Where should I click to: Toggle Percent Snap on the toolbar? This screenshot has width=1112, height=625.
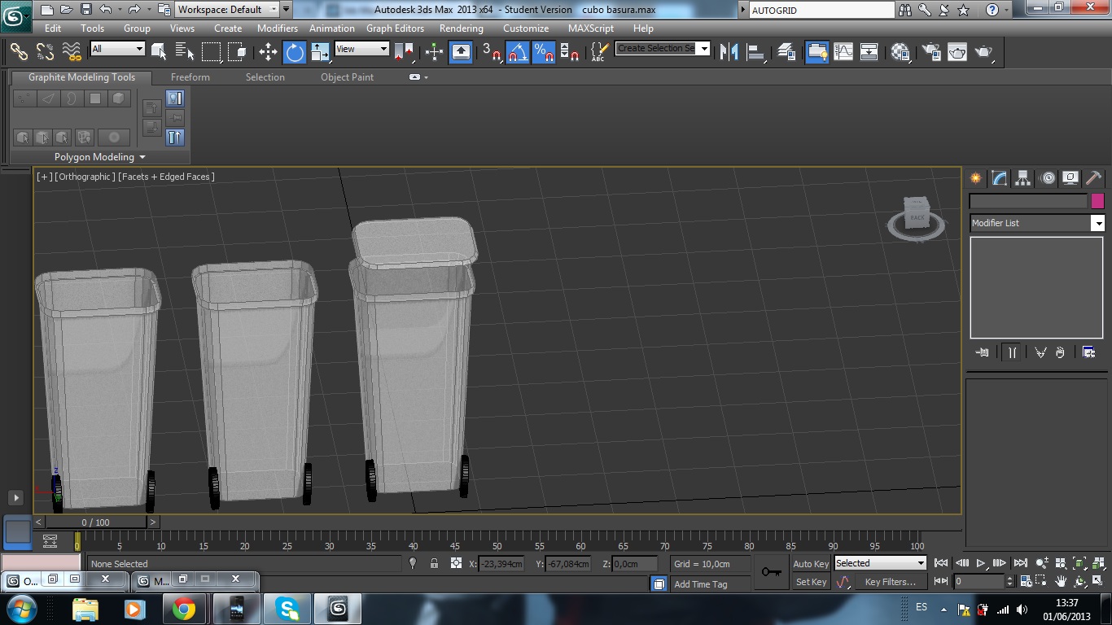(543, 52)
